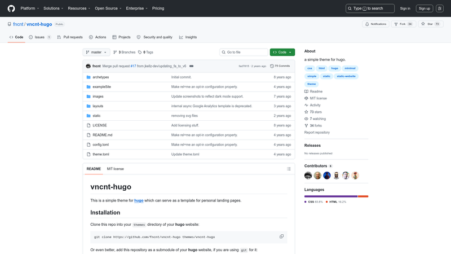This screenshot has width=451, height=254.
Task: Switch to the Pull requests tab
Action: [70, 37]
